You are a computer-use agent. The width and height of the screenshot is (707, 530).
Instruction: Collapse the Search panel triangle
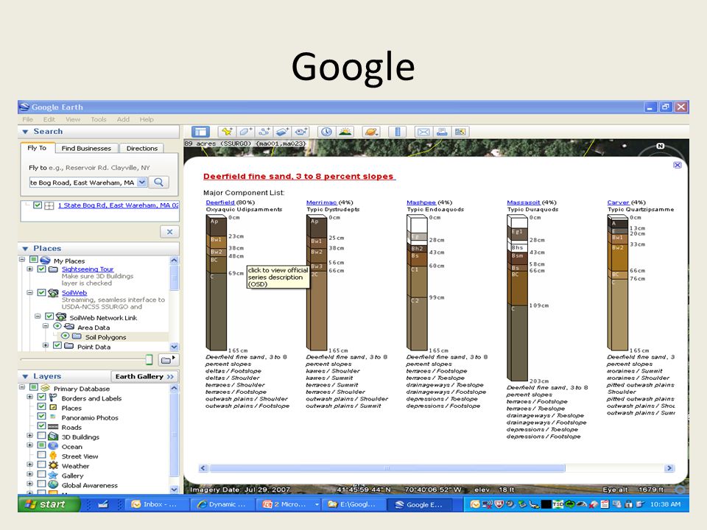25,132
